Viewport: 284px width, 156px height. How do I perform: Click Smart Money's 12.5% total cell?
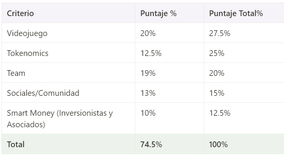[219, 113]
